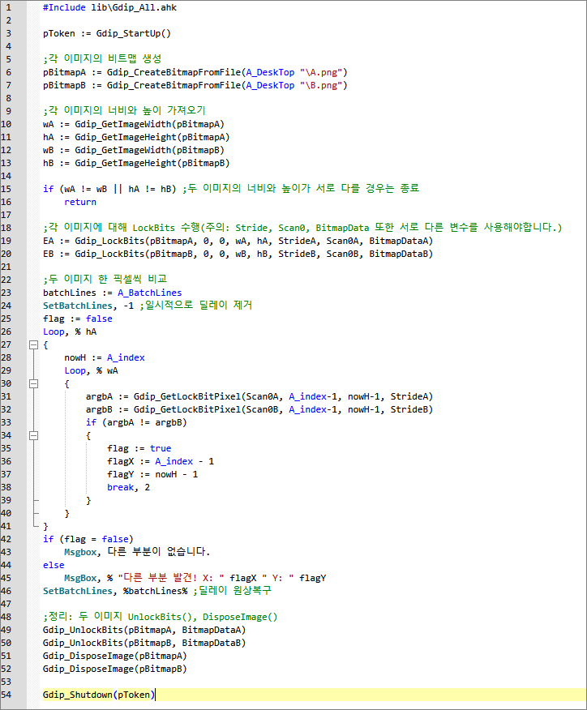Click A_index on line 28

(x=126, y=358)
